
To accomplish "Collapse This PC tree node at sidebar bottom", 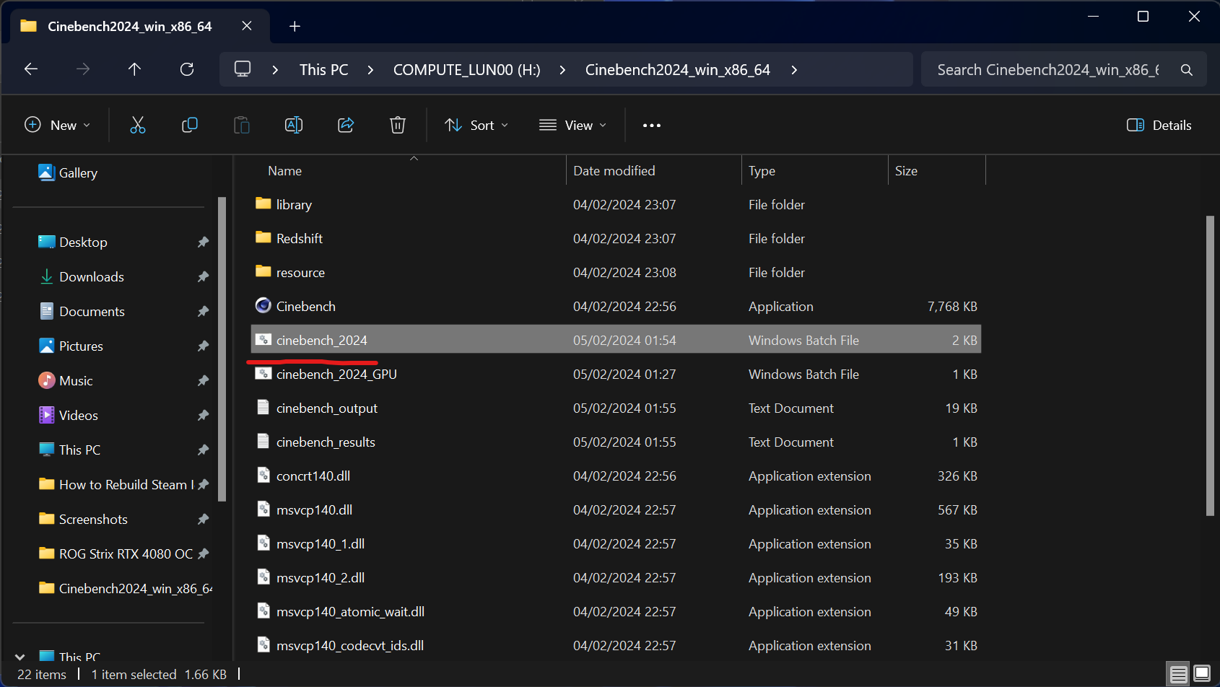I will [x=20, y=657].
